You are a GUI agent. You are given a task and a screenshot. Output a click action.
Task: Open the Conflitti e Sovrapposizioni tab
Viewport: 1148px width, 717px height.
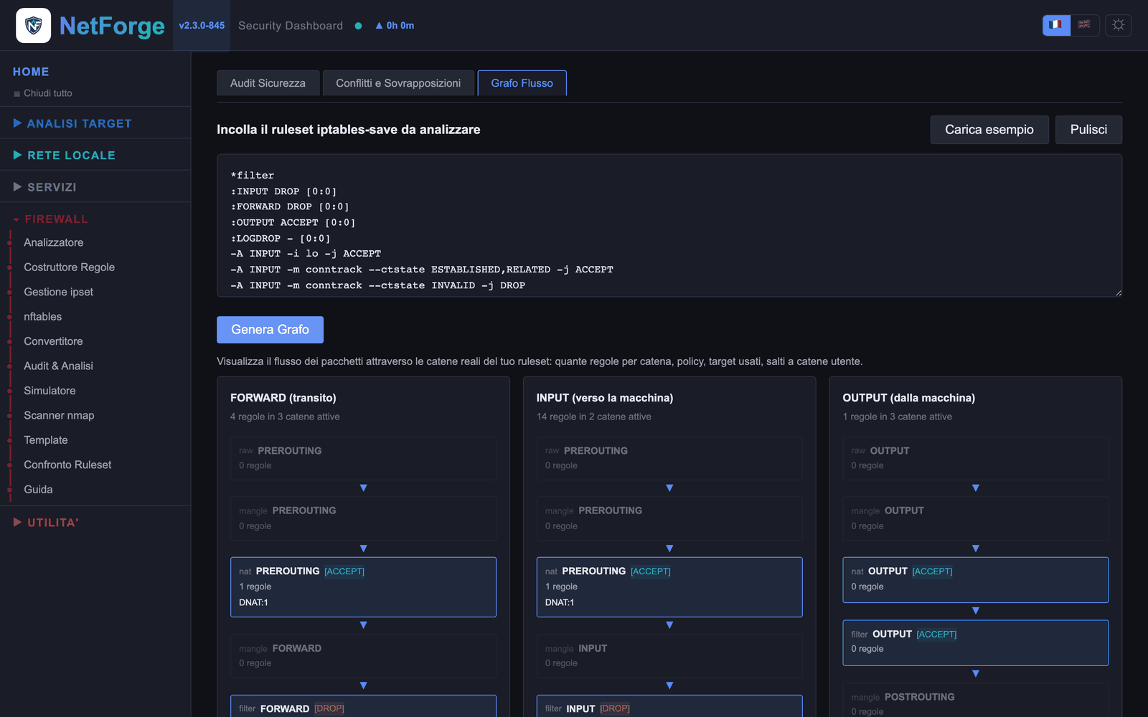click(x=398, y=83)
